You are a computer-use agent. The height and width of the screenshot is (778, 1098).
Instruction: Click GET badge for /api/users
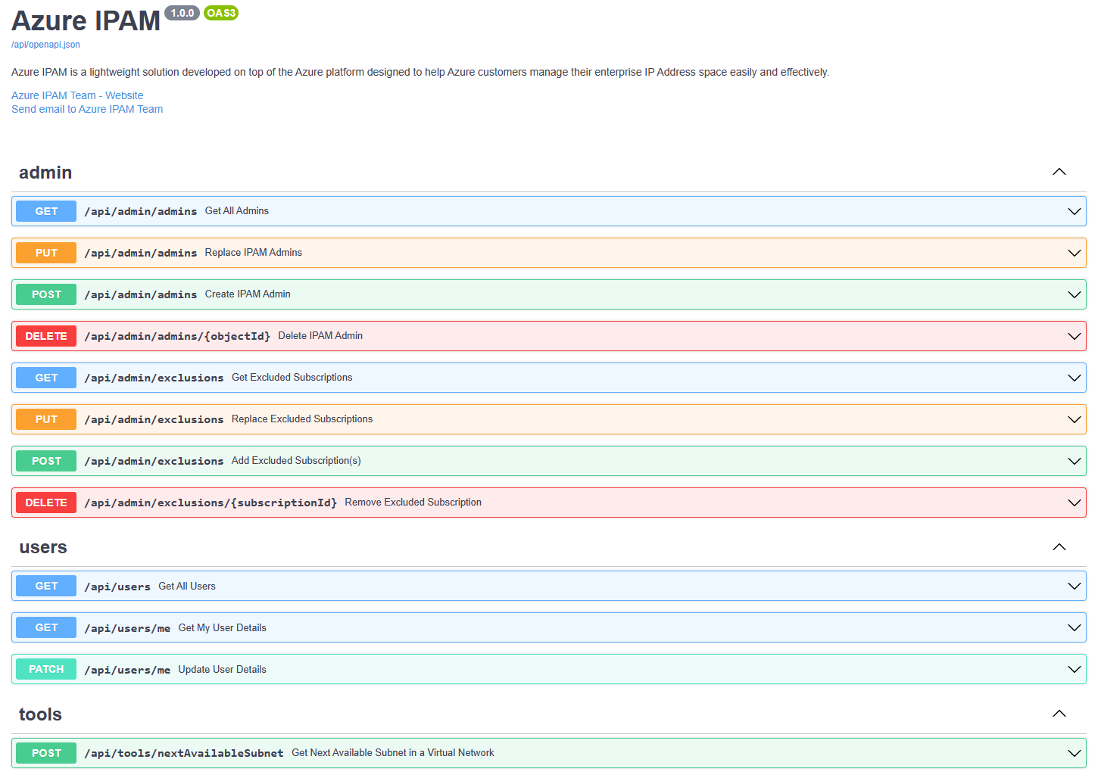(x=46, y=586)
